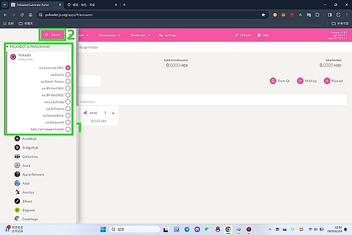Open the AssetHub parachain entry
This screenshot has height=235, width=352.
(25, 139)
